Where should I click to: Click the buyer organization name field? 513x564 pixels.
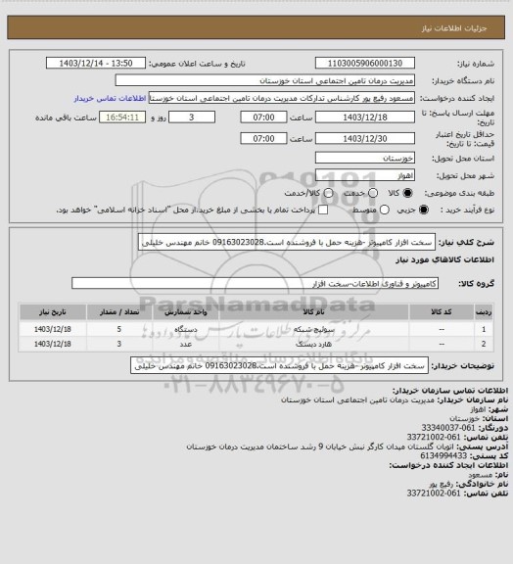[264, 80]
